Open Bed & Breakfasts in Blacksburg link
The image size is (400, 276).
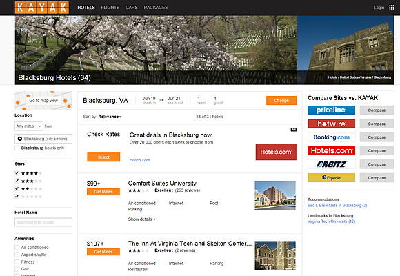(337, 206)
